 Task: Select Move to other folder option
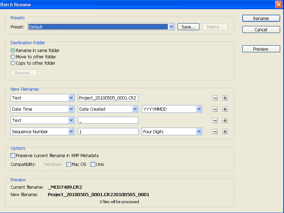point(13,57)
